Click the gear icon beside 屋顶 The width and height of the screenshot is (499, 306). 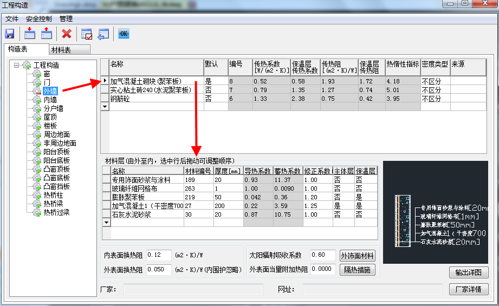point(37,117)
